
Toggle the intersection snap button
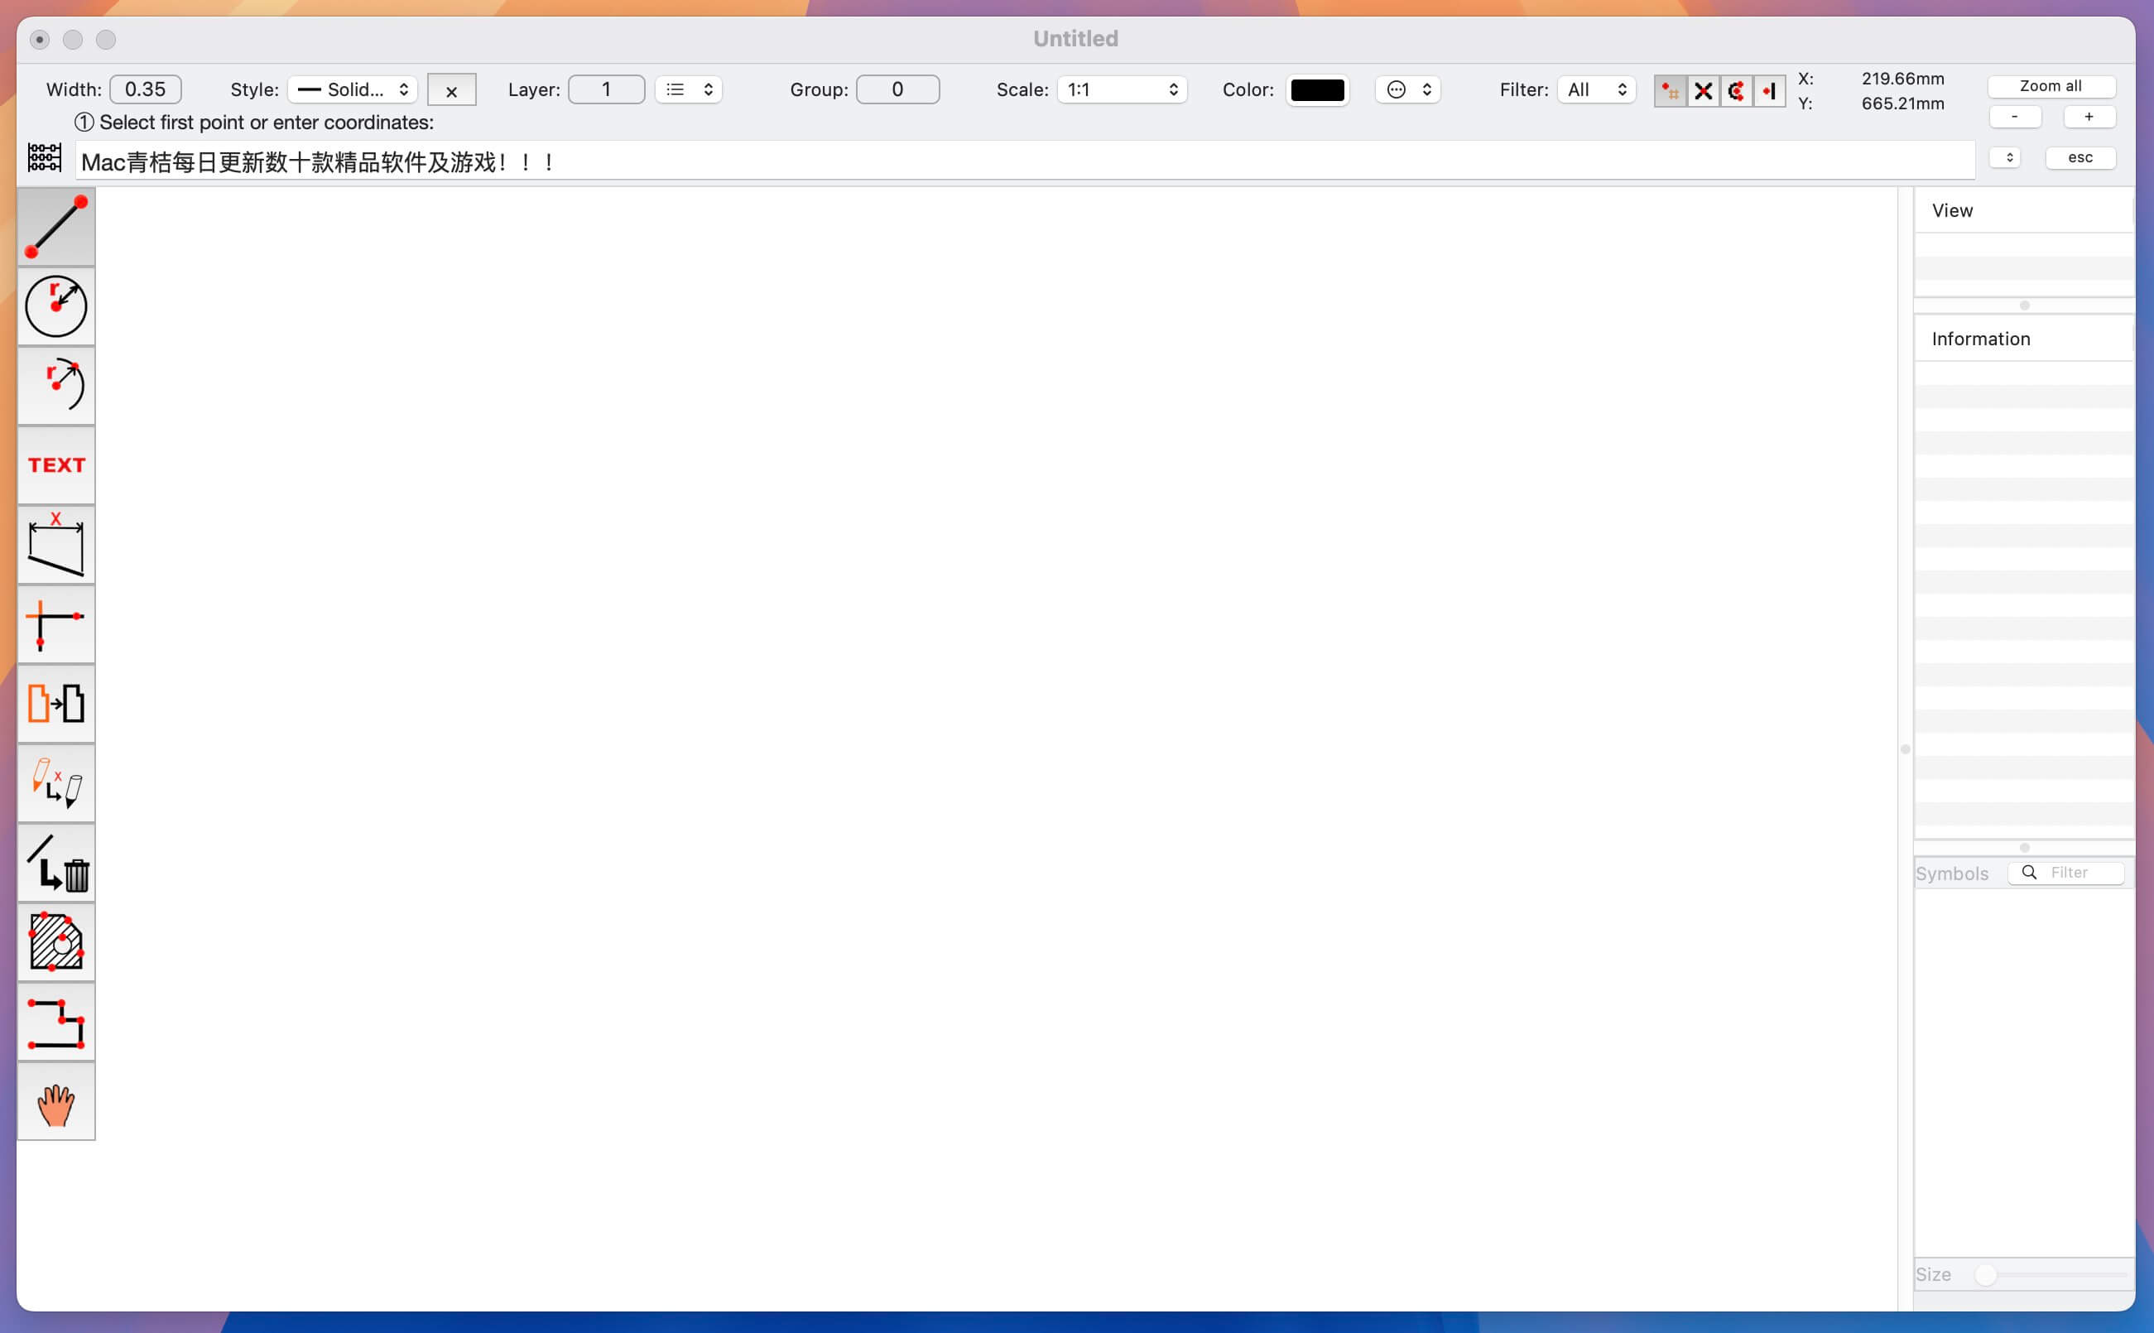tap(1703, 90)
